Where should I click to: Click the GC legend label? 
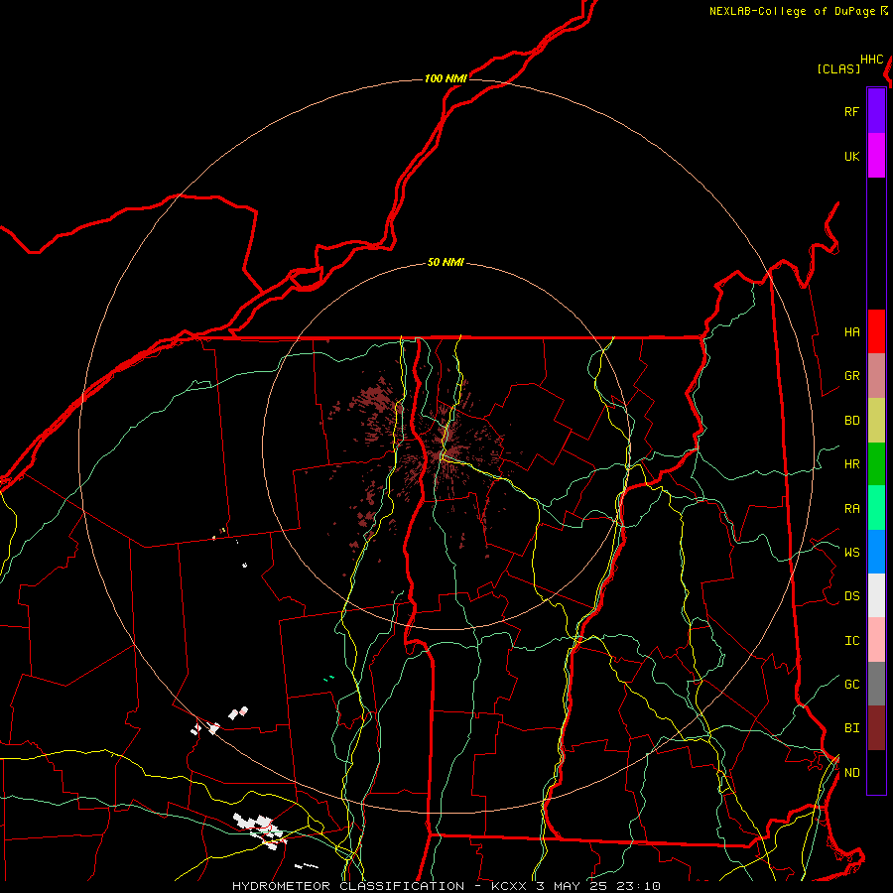click(x=851, y=685)
